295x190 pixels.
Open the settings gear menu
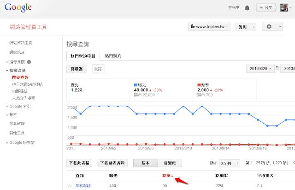point(273,27)
